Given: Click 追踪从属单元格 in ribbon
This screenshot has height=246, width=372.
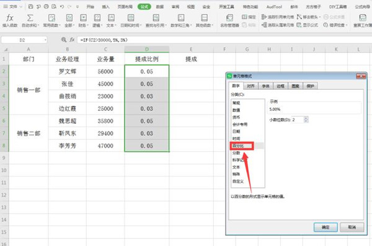Looking at the screenshot, I should [x=278, y=25].
